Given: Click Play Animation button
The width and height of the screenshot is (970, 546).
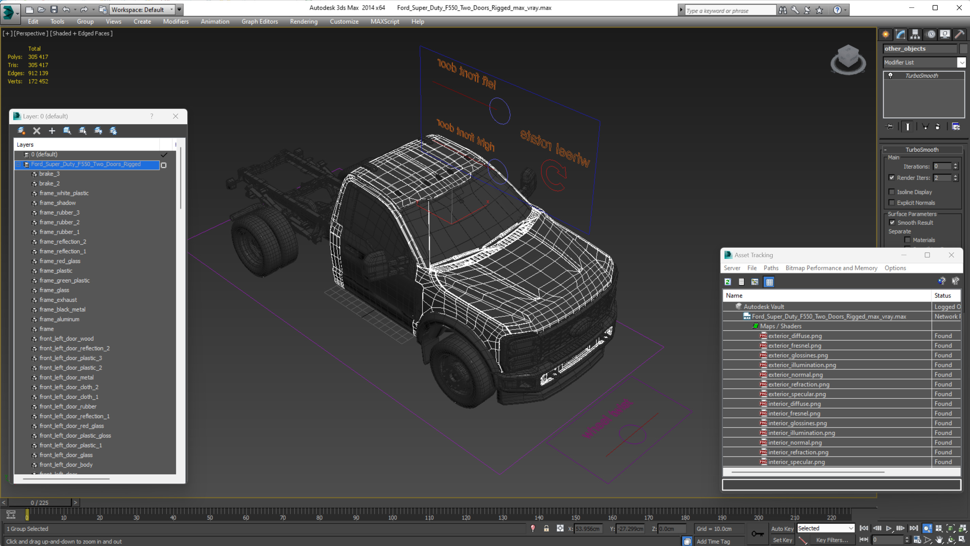Looking at the screenshot, I should tap(889, 528).
